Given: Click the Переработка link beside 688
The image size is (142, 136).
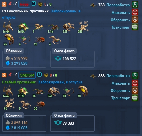Looking at the screenshot, I should point(118,76).
